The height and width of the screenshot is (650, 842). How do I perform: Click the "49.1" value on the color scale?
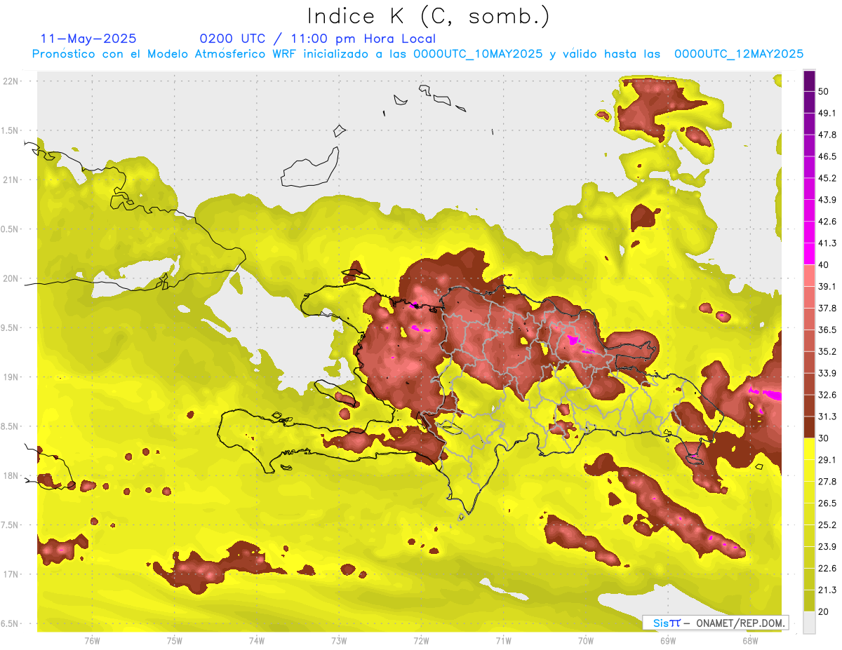tap(827, 113)
